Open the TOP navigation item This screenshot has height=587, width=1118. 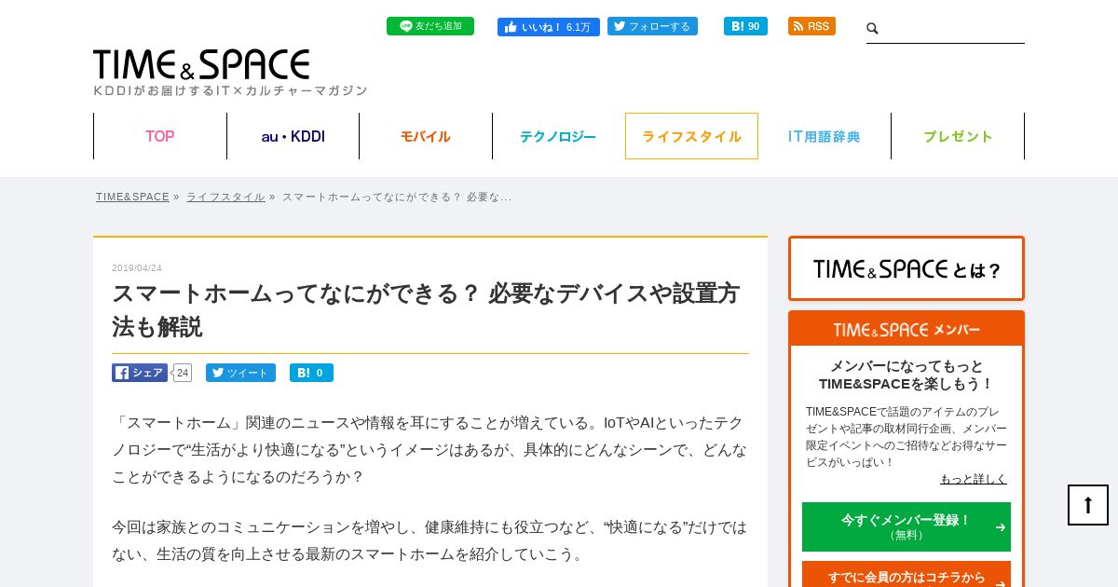point(160,136)
